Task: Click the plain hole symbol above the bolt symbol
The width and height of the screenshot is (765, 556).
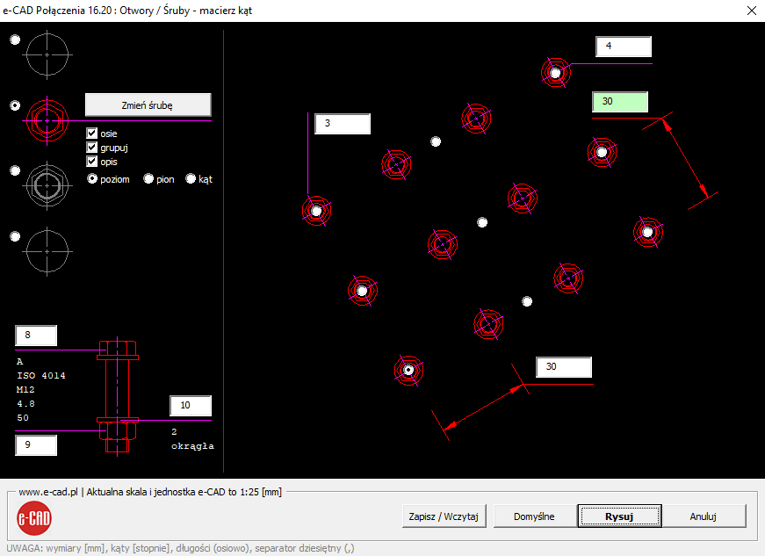Action: point(47,54)
